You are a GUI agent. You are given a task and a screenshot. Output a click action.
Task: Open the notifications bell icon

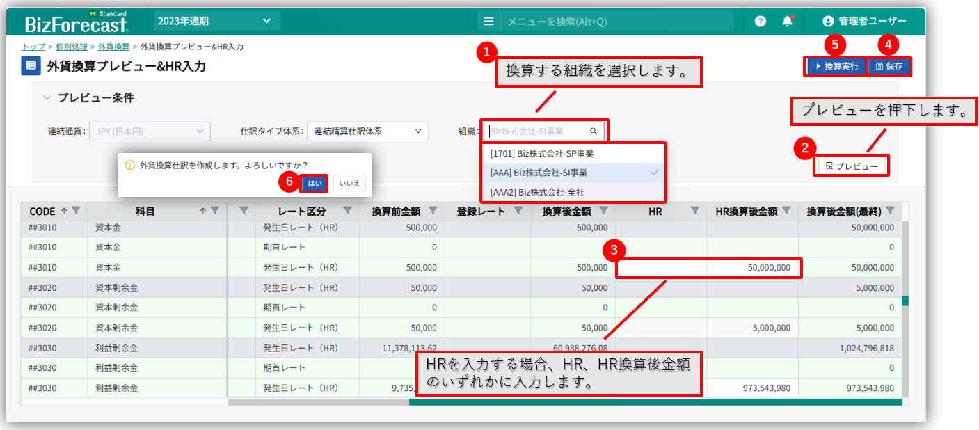pos(788,22)
